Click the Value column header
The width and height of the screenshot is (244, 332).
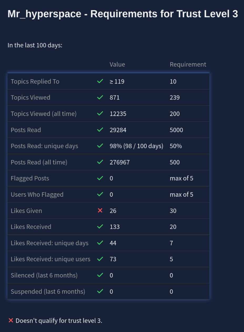117,64
